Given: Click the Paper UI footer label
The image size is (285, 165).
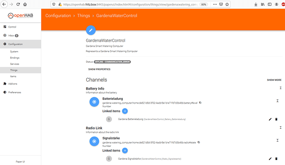Looking at the screenshot, I should point(20,162).
